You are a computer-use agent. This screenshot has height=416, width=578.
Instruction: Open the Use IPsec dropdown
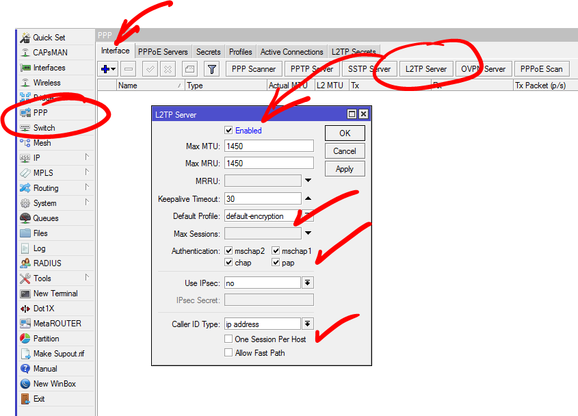point(308,283)
